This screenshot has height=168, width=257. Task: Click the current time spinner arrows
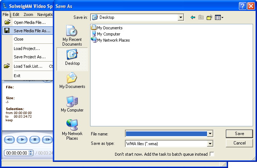pos(30,153)
